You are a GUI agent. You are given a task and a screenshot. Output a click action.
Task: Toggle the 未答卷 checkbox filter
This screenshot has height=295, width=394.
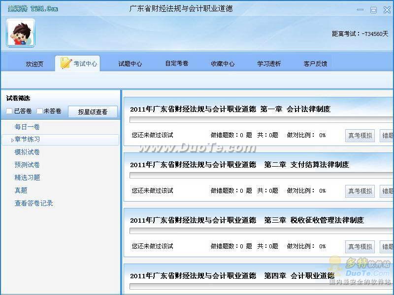pos(39,111)
